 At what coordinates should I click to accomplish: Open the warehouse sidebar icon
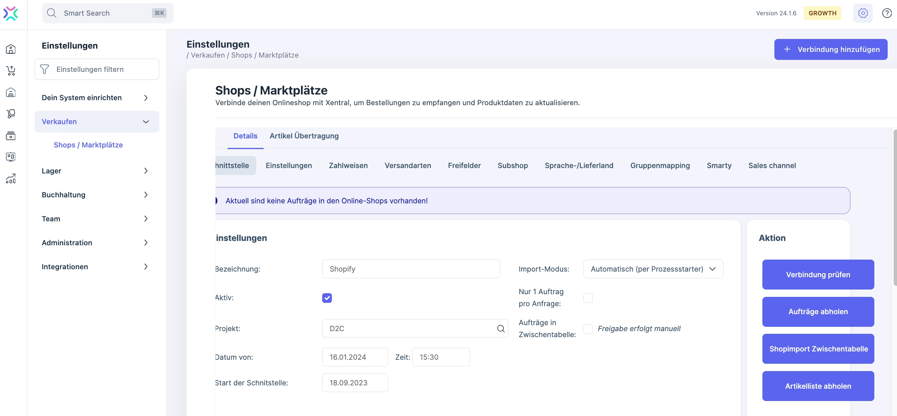pyautogui.click(x=11, y=92)
